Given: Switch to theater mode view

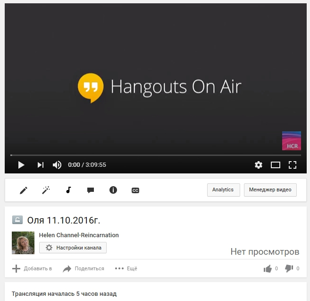Looking at the screenshot, I should pos(276,165).
